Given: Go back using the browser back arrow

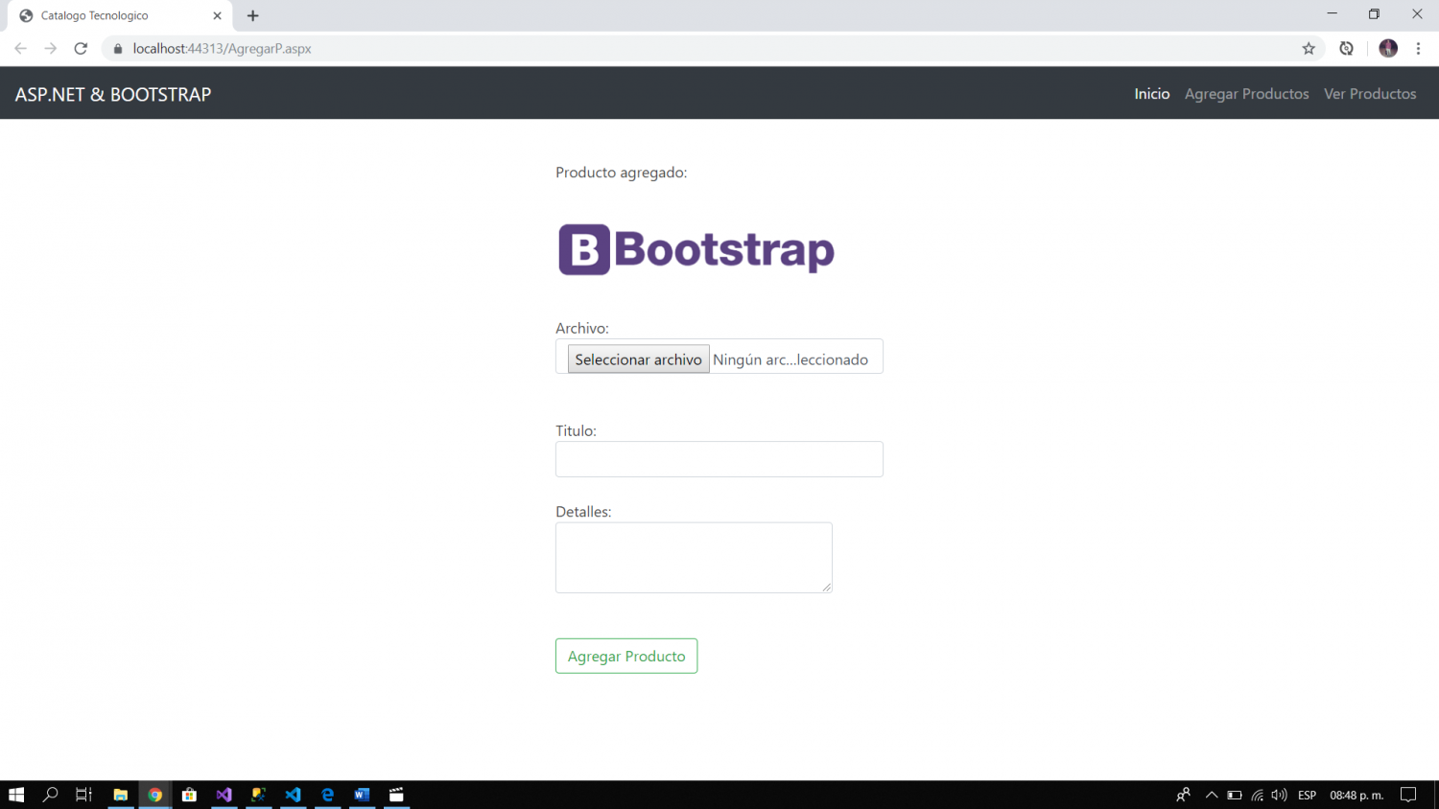Looking at the screenshot, I should [20, 48].
